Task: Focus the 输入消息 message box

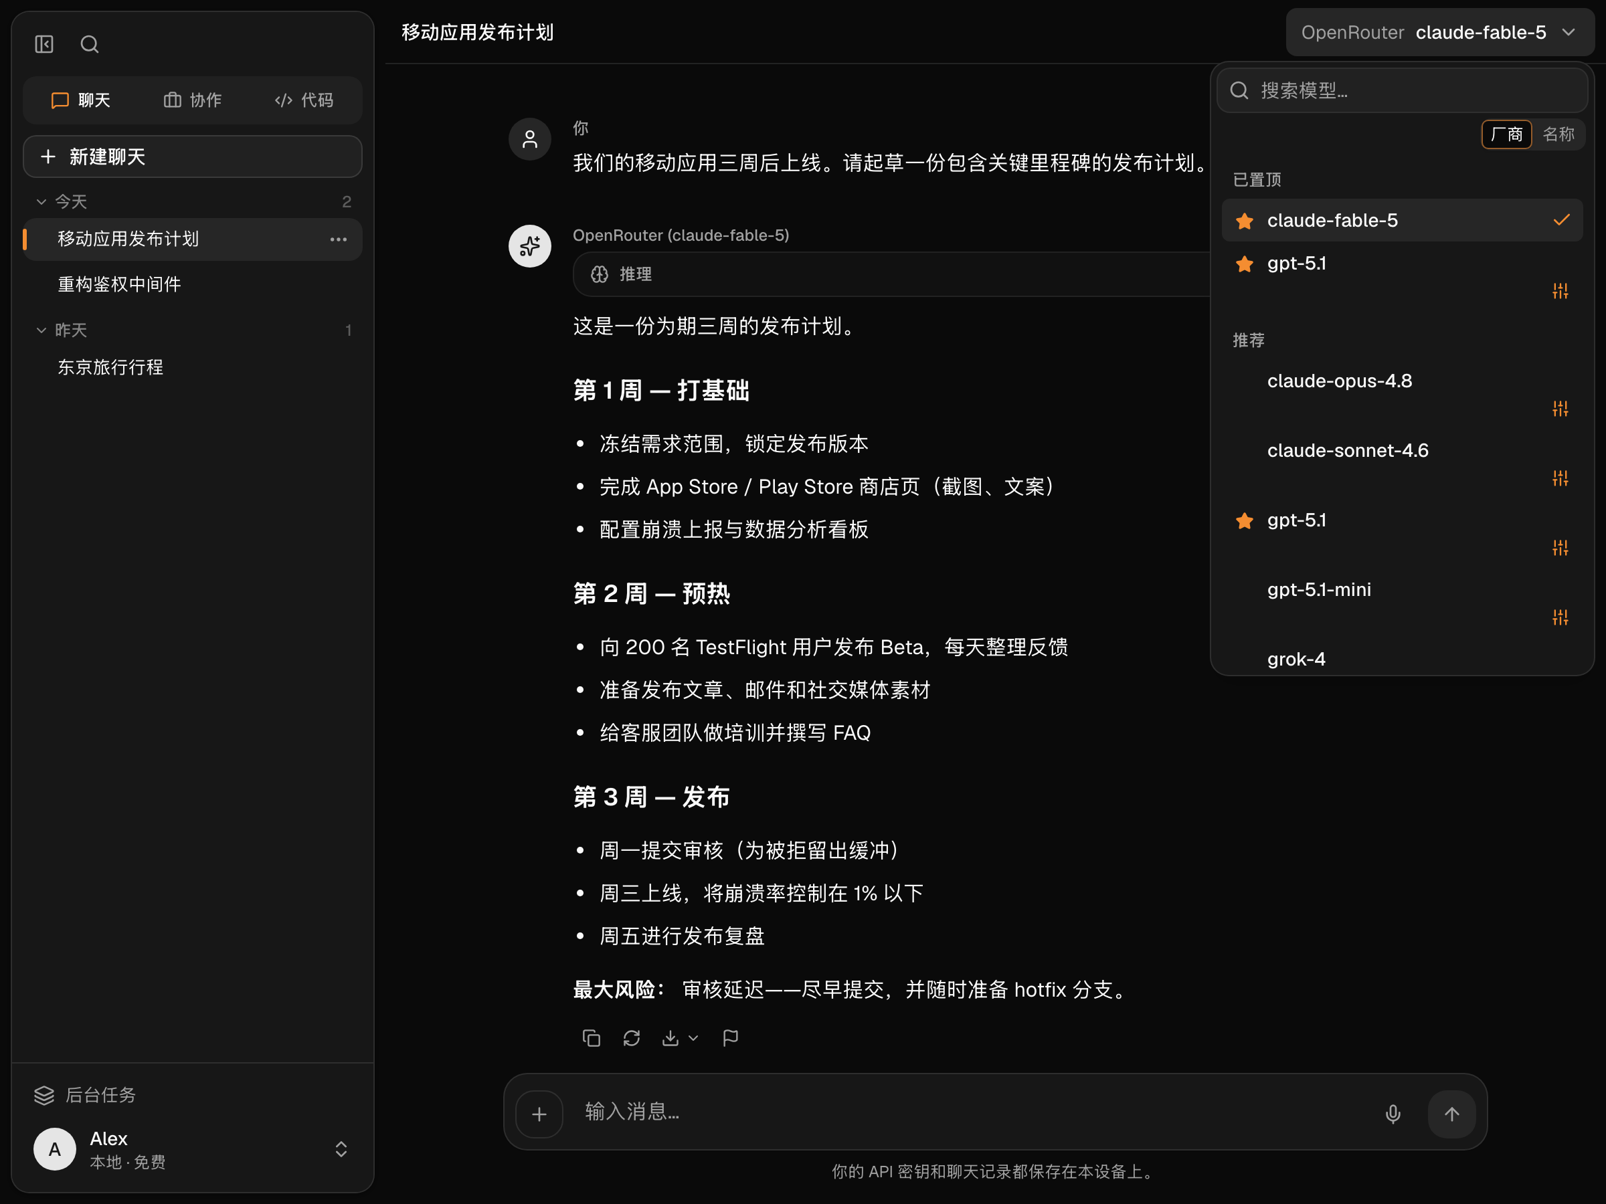Action: tap(973, 1112)
